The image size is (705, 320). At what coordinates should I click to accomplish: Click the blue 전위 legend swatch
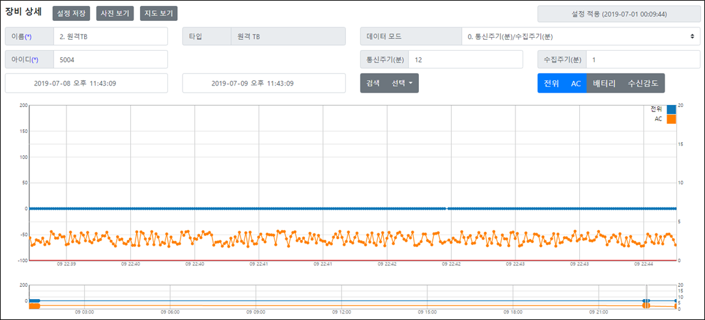click(671, 109)
